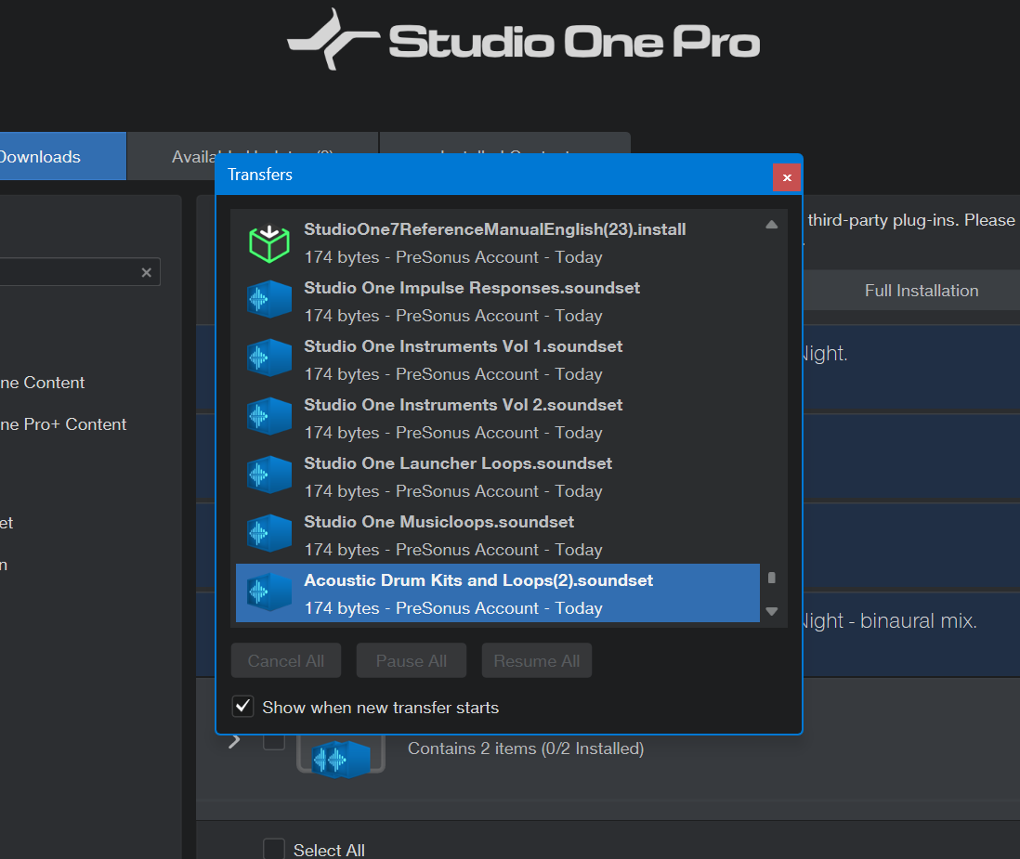Viewport: 1020px width, 859px height.
Task: Open the Installed Content tab
Action: (x=504, y=143)
